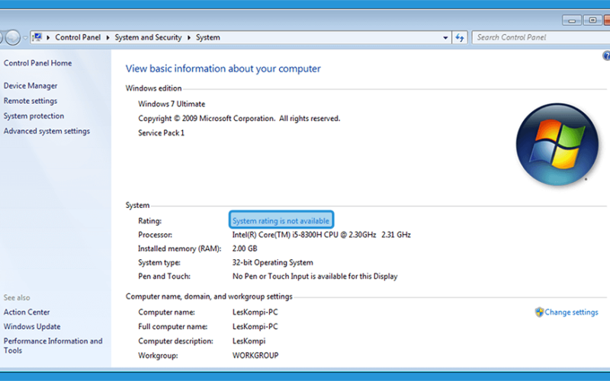Click the Microsoft copyright line
The width and height of the screenshot is (610, 381).
click(x=239, y=119)
